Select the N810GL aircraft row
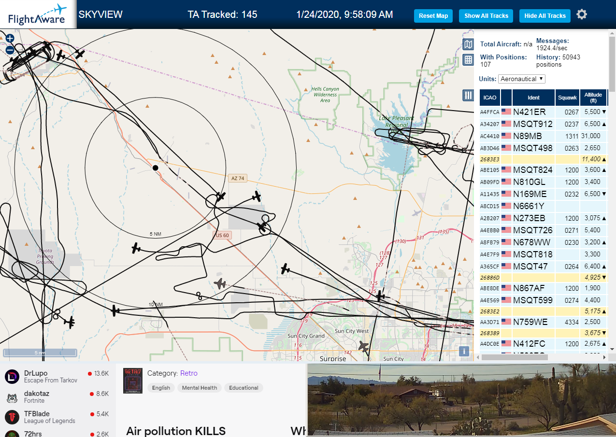Viewport: 616px width, 437px height. click(543, 182)
